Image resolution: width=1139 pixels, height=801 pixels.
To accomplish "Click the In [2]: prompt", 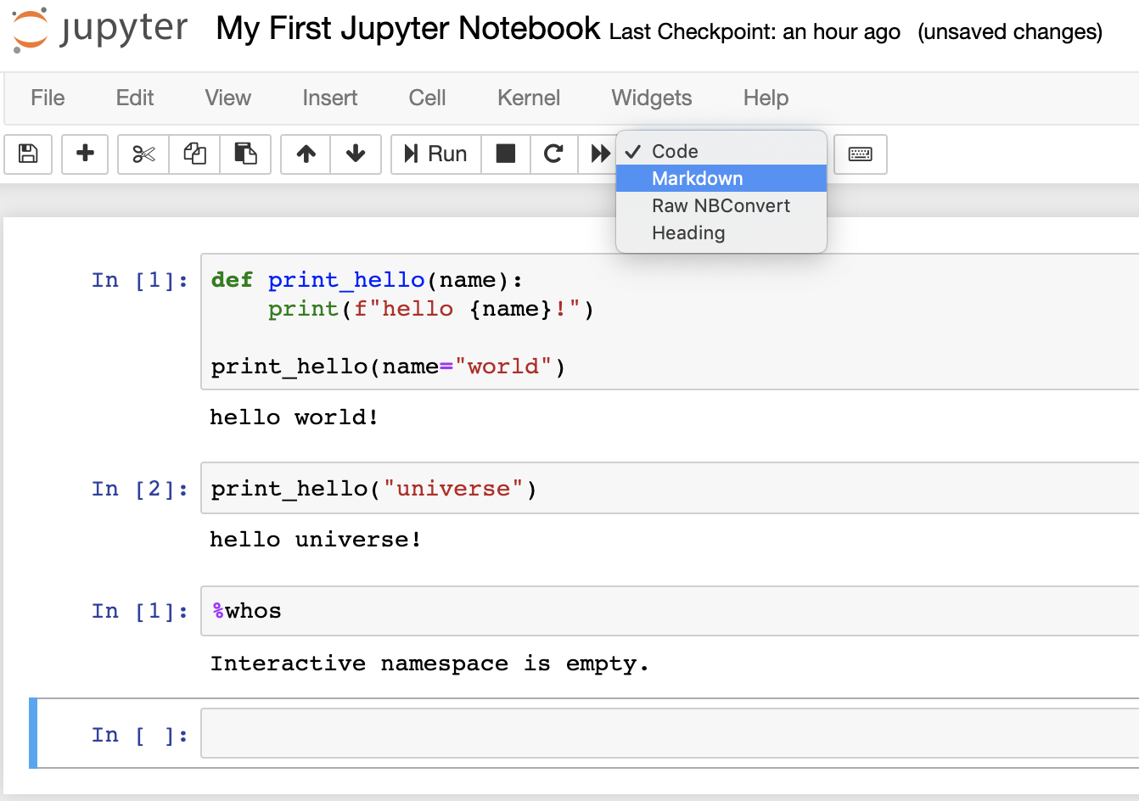I will click(140, 489).
